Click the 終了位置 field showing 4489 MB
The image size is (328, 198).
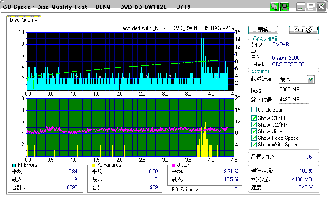(x=294, y=99)
